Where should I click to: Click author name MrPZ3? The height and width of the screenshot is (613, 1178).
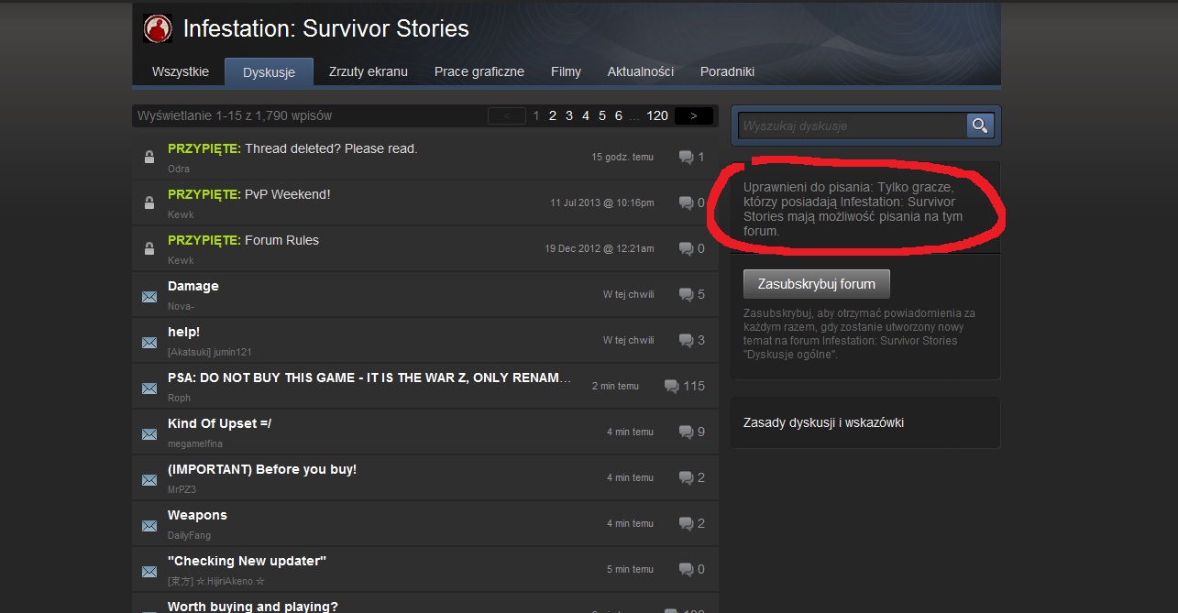182,489
